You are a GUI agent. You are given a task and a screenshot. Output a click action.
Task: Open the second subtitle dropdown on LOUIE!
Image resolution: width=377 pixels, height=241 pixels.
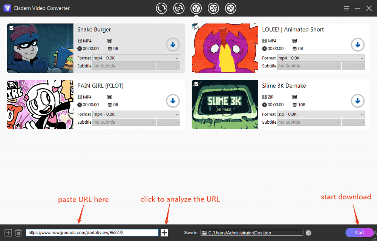click(x=354, y=66)
